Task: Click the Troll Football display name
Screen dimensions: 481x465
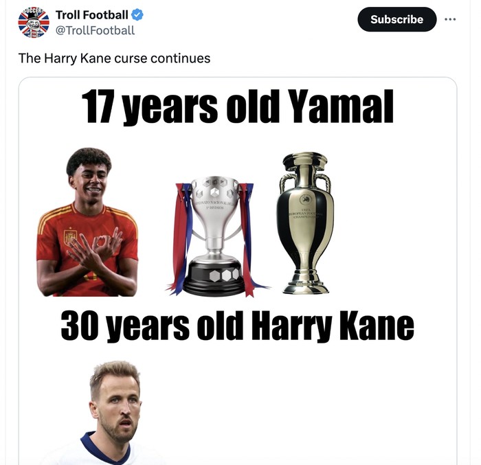Action: (x=91, y=14)
